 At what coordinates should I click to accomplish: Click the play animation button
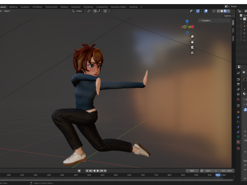click(x=98, y=171)
